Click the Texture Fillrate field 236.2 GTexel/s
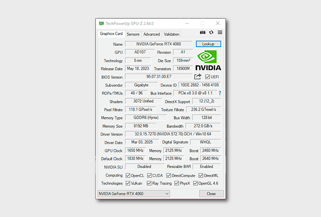The image size is (321, 217). point(203,109)
